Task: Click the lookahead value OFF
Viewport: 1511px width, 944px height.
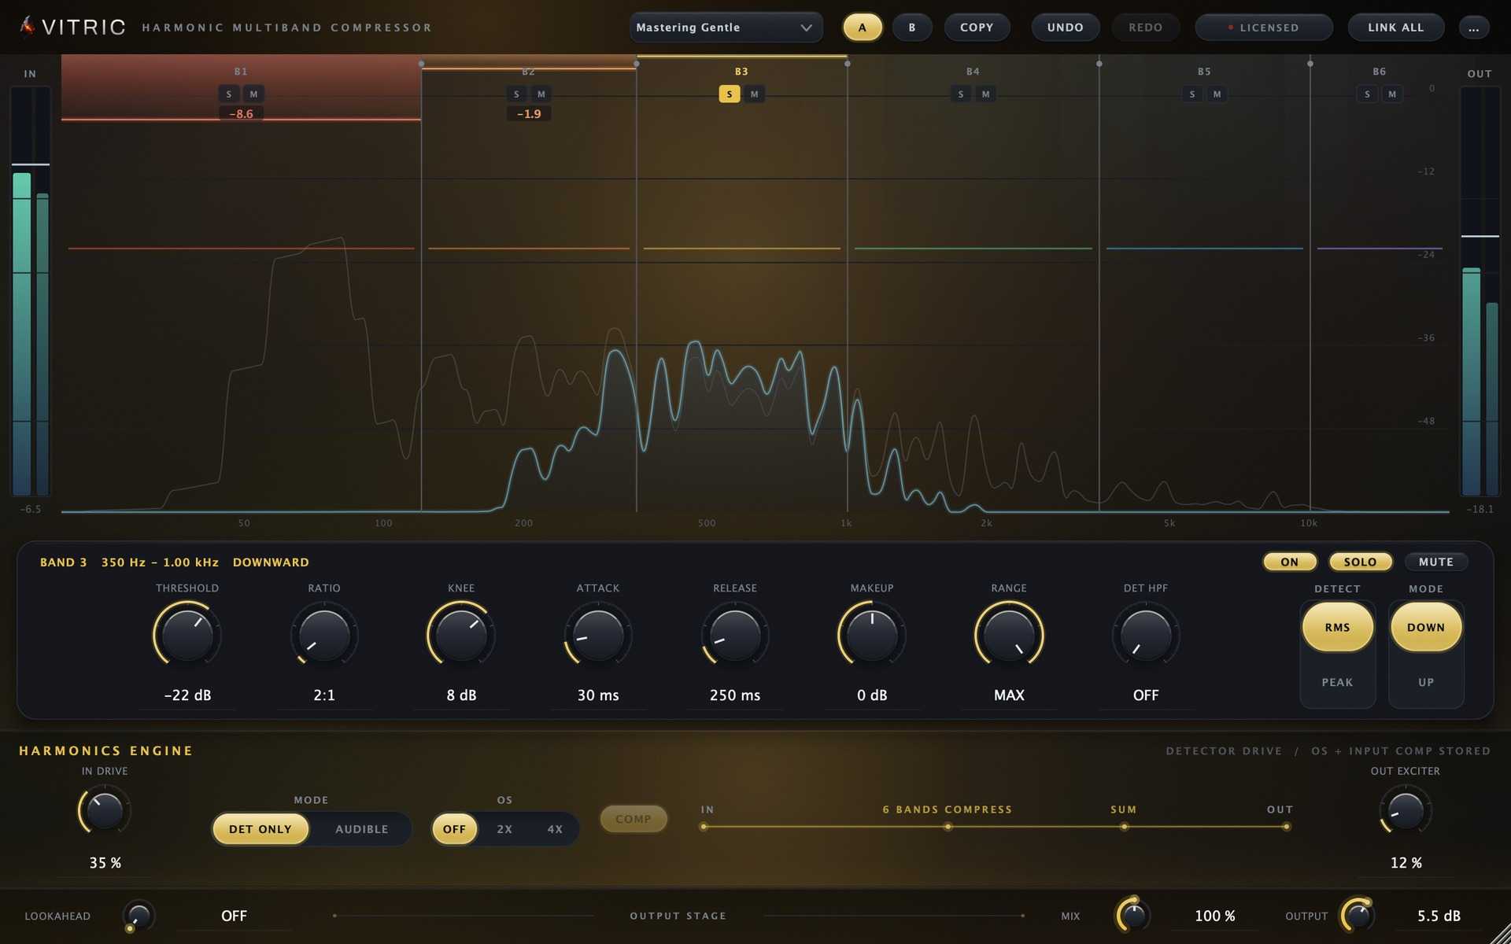Action: click(234, 916)
